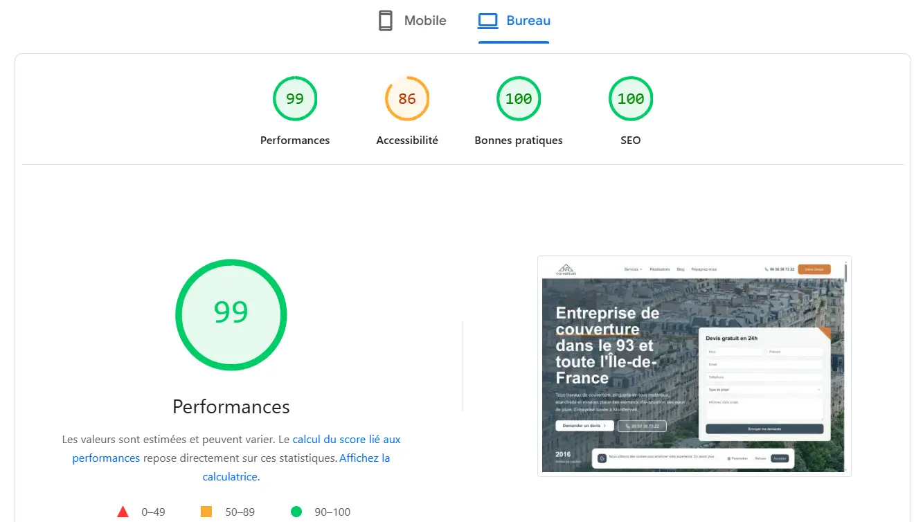Screen dimensions: 923x522
Task: Open the Type de projet dropdown in the screenshot
Action: [764, 390]
